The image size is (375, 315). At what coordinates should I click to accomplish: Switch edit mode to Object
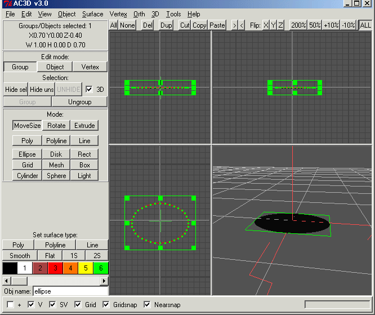coord(55,67)
